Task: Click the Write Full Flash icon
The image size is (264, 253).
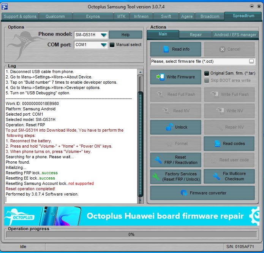Action: click(x=214, y=94)
